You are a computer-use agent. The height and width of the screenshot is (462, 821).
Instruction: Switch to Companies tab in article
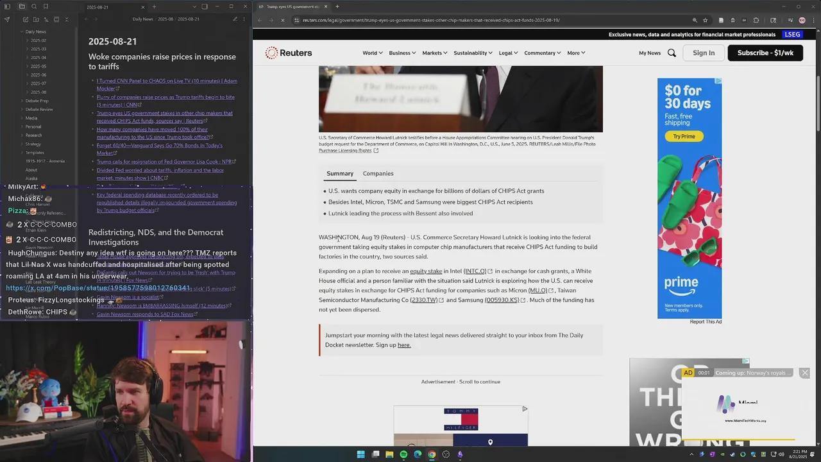(378, 173)
